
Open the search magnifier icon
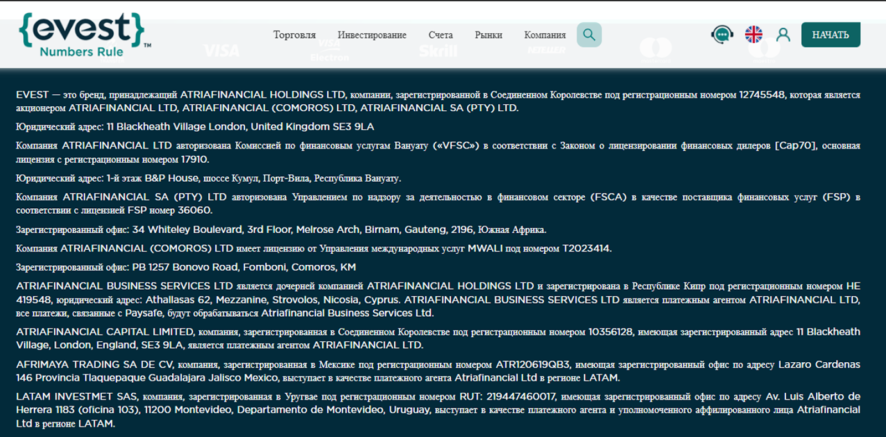(589, 35)
